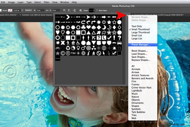This screenshot has width=190, height=127.
Task: Expand the stroke width dropdown arrow
Action: tap(22, 10)
